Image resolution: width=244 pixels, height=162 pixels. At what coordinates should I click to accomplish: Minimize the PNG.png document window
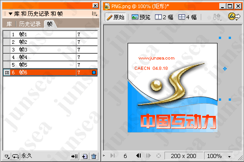pos(223,6)
